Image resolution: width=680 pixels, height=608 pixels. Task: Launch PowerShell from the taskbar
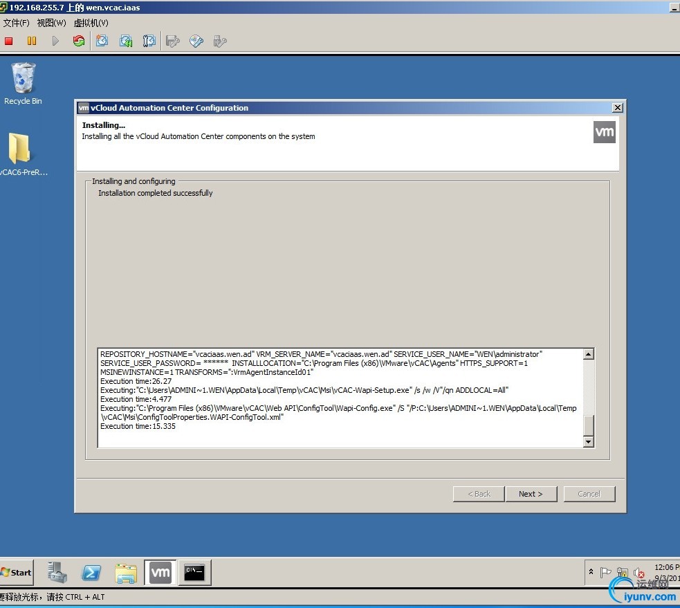click(91, 573)
